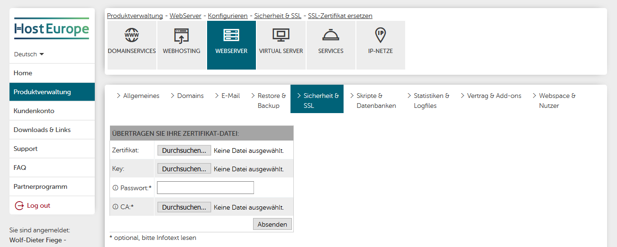Viewport: 617px width, 247px height.
Task: Click SSL-Zertifikat ersetzen breadcrumb link
Action: [x=340, y=16]
